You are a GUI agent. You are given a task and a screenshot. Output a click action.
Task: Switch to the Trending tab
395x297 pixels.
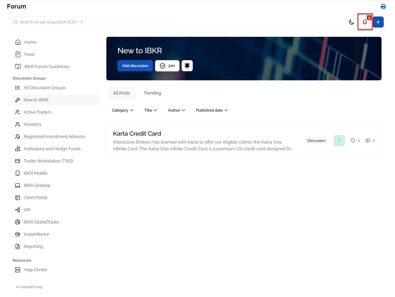click(152, 93)
